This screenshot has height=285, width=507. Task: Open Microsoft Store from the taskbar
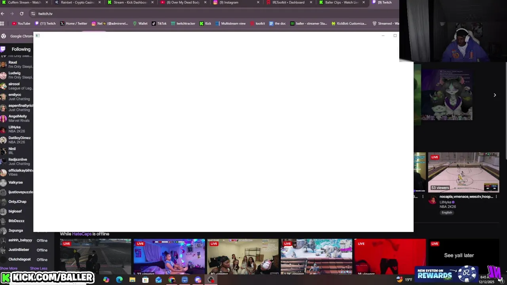[145, 280]
